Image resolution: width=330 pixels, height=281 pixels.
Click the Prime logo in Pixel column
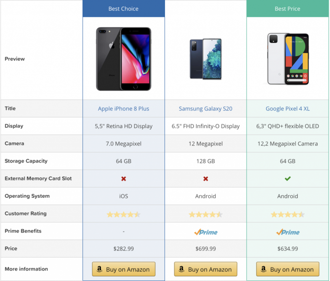coord(287,232)
